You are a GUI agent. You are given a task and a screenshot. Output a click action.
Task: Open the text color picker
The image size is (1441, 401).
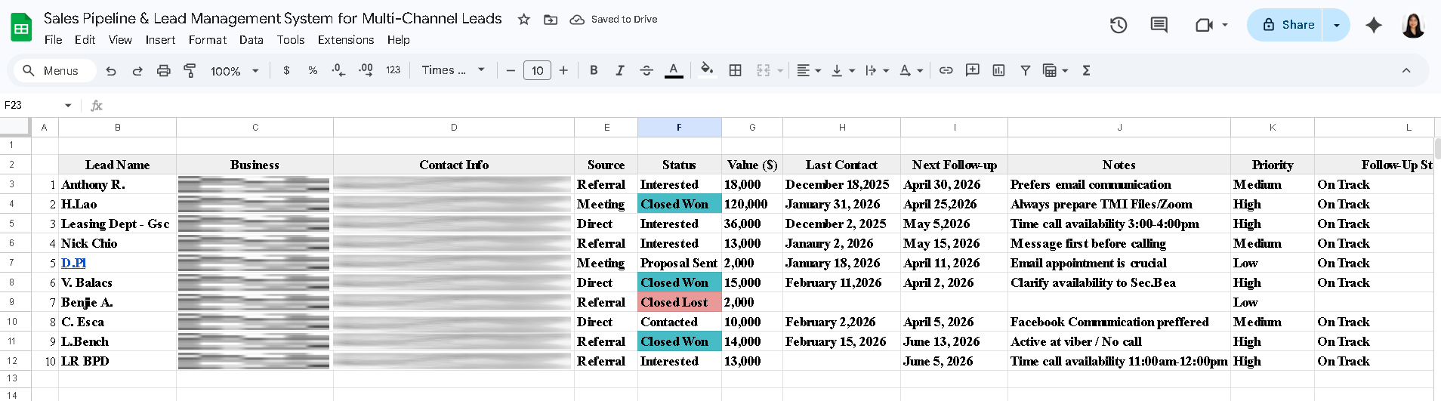tap(674, 70)
